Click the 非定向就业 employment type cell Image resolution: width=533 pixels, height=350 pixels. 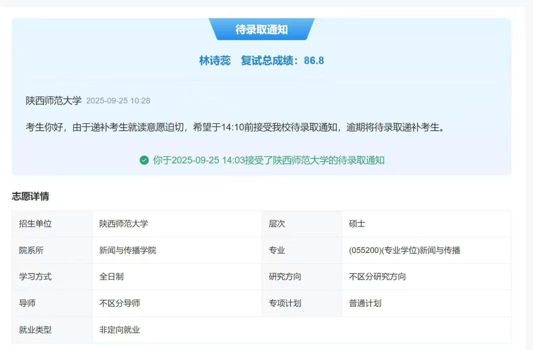pos(119,330)
